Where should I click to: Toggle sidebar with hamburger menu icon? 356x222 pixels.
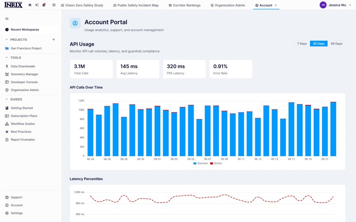(7, 19)
